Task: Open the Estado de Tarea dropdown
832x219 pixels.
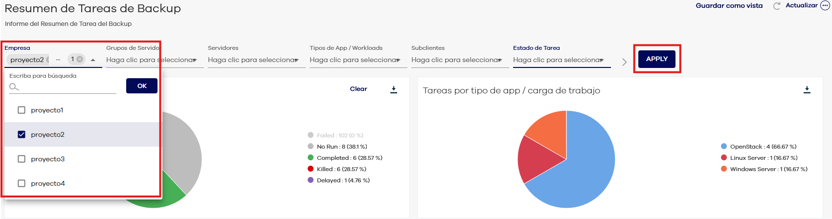Action: tap(562, 60)
